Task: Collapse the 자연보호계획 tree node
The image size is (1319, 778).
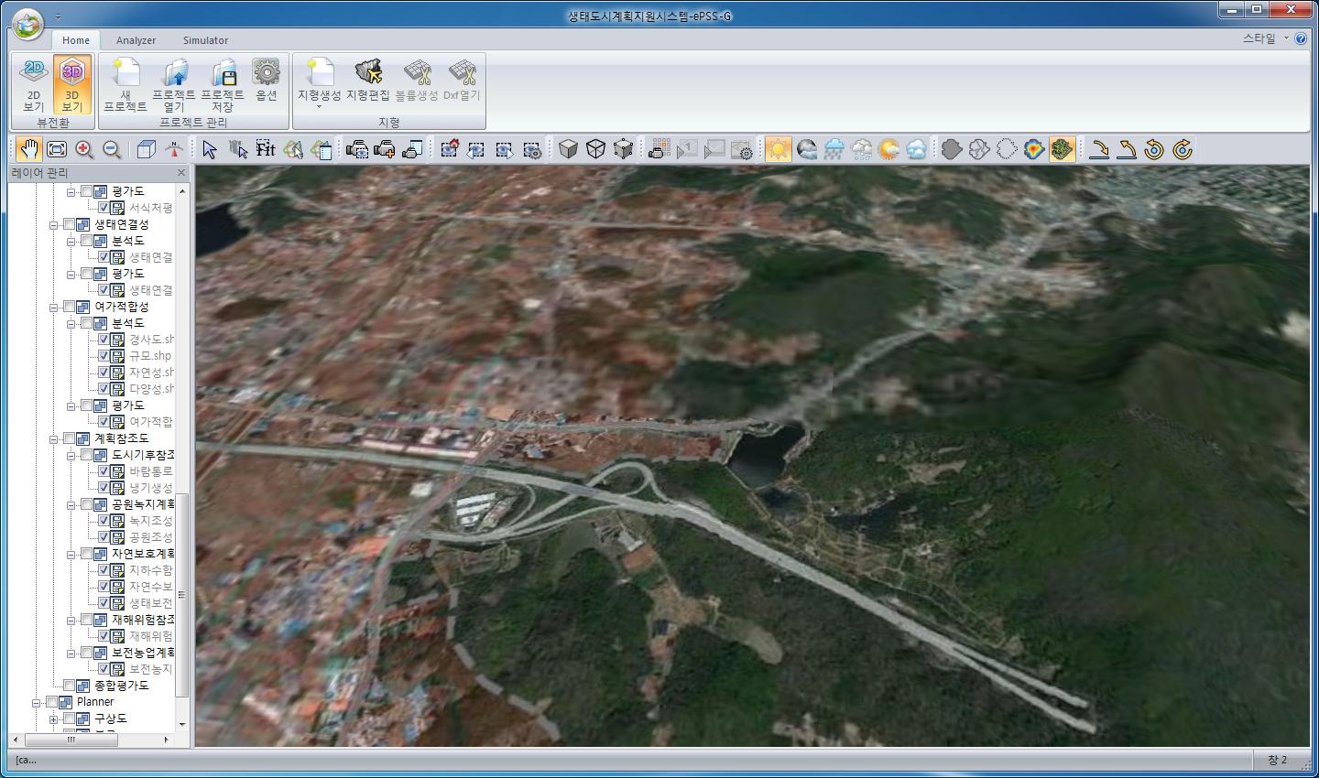Action: point(71,554)
